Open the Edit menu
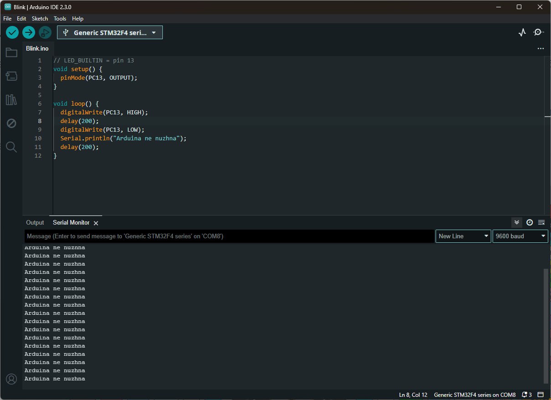Screen dimensions: 551x400 point(21,19)
